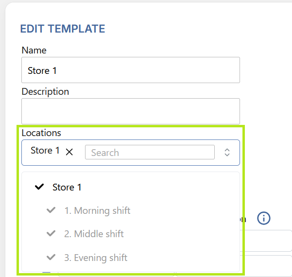Click the Edit Template heading
Screen dimensions: 292x277
[63, 29]
